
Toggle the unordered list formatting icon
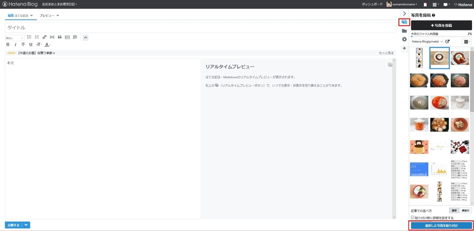(x=29, y=37)
